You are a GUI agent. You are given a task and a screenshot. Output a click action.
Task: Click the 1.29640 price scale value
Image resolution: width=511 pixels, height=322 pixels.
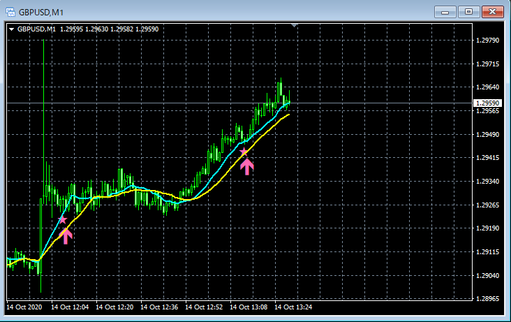click(x=487, y=87)
